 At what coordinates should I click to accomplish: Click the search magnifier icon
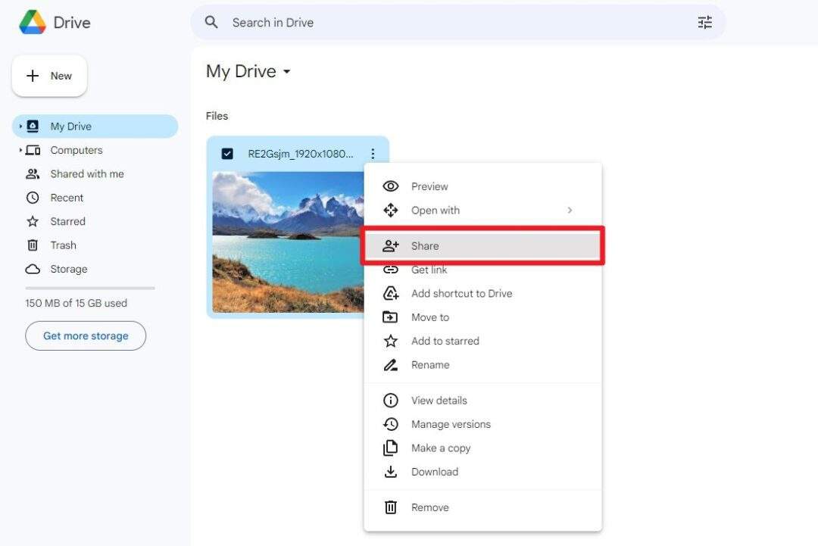pos(211,22)
